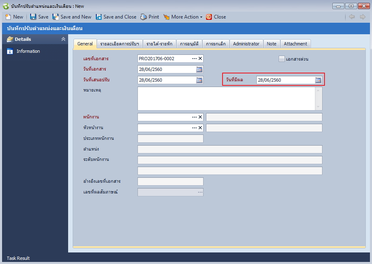Tick the เอกสารด่วน checkbox

(x=282, y=59)
